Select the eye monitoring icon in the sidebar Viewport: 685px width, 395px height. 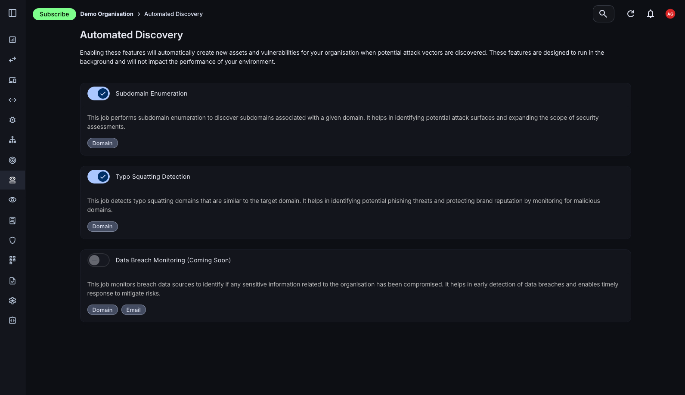[12, 200]
